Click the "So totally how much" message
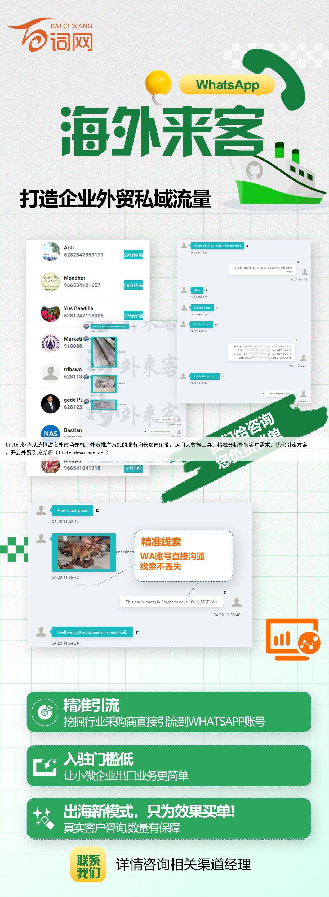329x897 pixels. pos(204,376)
